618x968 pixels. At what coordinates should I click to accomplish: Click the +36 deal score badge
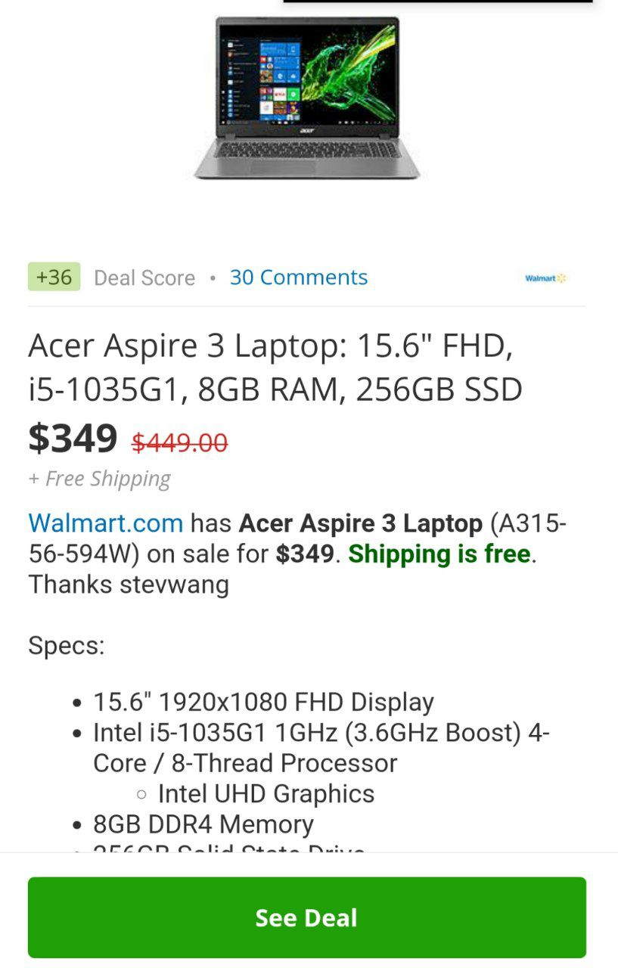coord(54,277)
